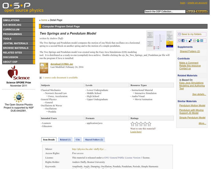Open the simulation screenshot thumbnail
The image size is (211, 169).
pos(160,41)
